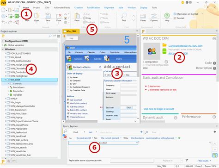Open the SCM ribbon tab
219x168 pixels.
[47, 7]
